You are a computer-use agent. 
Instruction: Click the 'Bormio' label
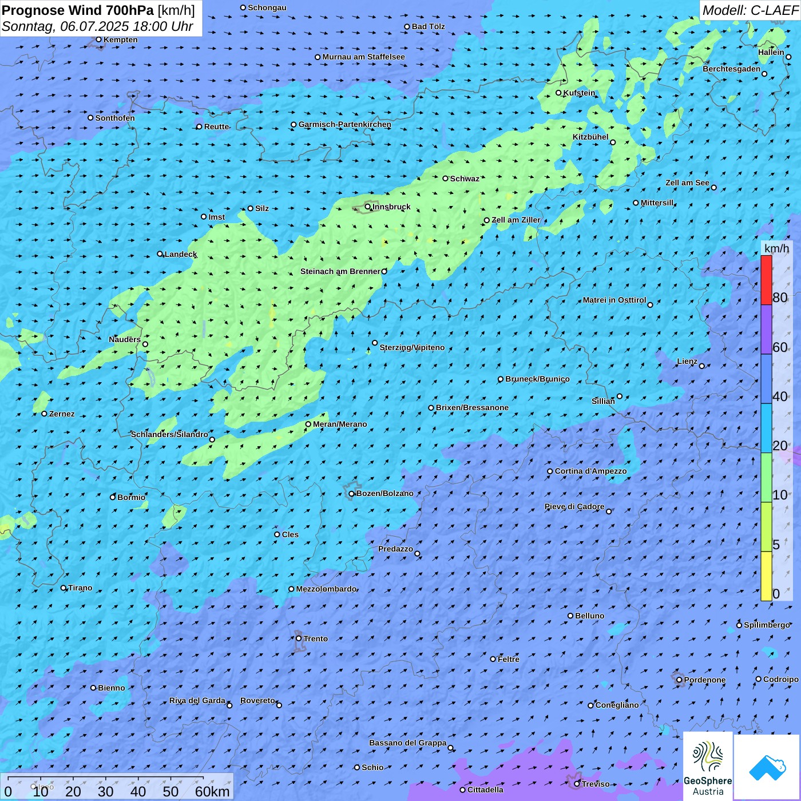click(x=132, y=497)
